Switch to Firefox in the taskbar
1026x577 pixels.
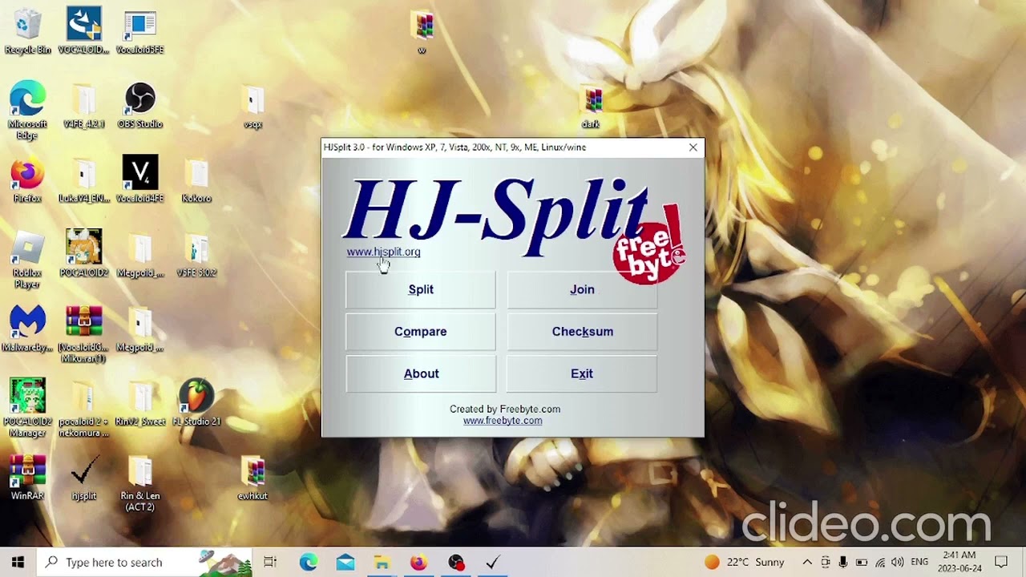[418, 563]
